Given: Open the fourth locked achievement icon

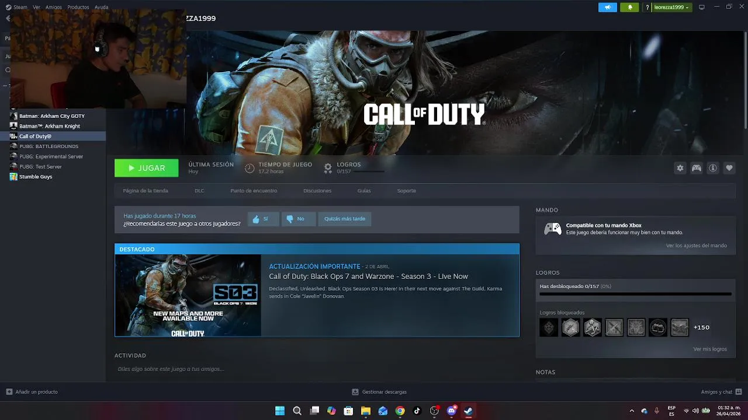Looking at the screenshot, I should 614,328.
